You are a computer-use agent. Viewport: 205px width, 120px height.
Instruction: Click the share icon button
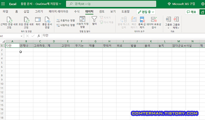202,12
